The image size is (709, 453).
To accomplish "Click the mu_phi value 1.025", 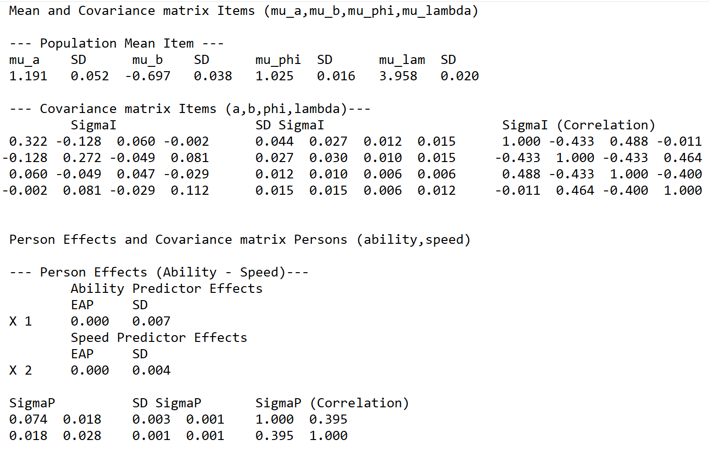I will (x=274, y=76).
